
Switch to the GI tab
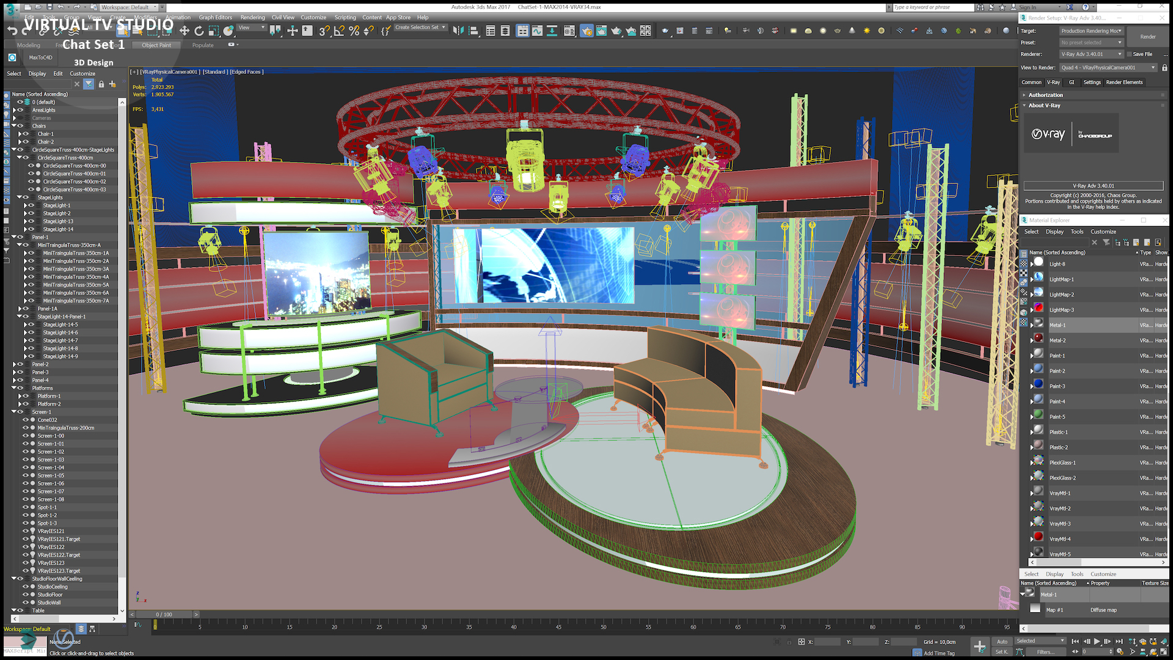[x=1072, y=82]
